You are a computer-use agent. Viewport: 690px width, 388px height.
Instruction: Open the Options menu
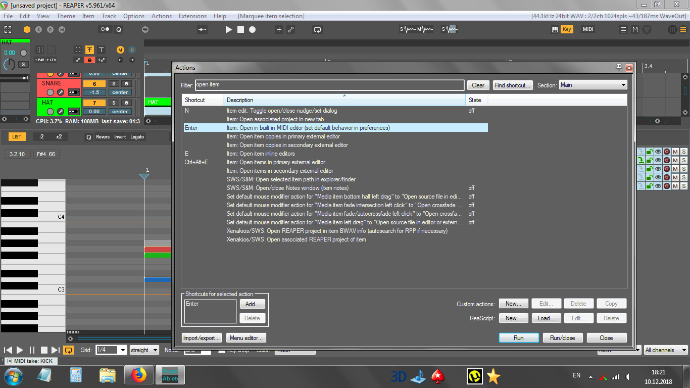[x=134, y=16]
